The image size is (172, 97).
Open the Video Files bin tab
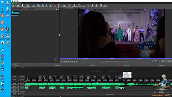(x=20, y=8)
